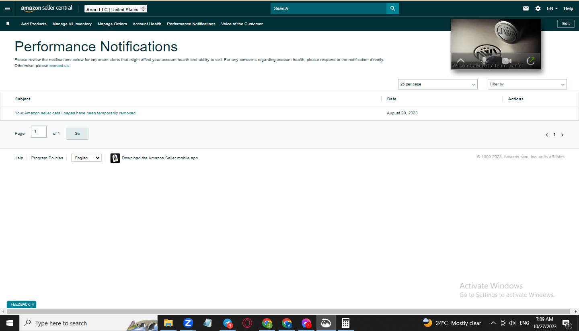Click the magnifying glass search button
This screenshot has height=331, width=579.
(393, 8)
